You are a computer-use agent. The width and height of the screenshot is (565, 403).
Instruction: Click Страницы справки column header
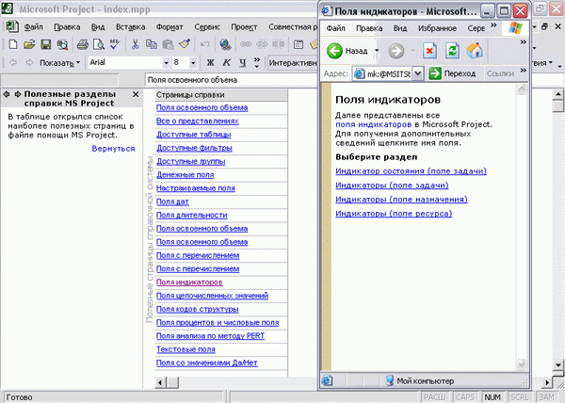tap(221, 95)
